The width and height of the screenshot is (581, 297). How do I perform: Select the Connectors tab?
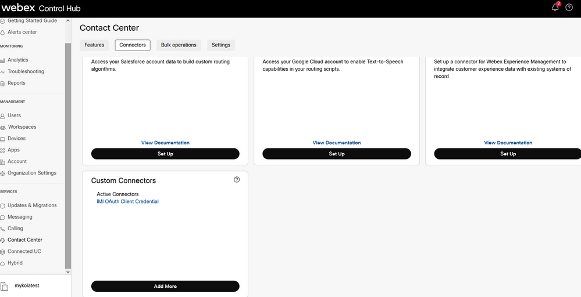pos(133,45)
